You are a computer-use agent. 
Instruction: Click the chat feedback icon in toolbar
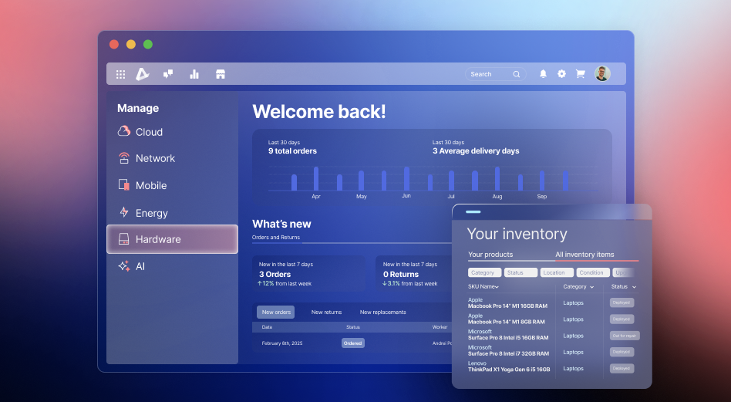(x=168, y=74)
